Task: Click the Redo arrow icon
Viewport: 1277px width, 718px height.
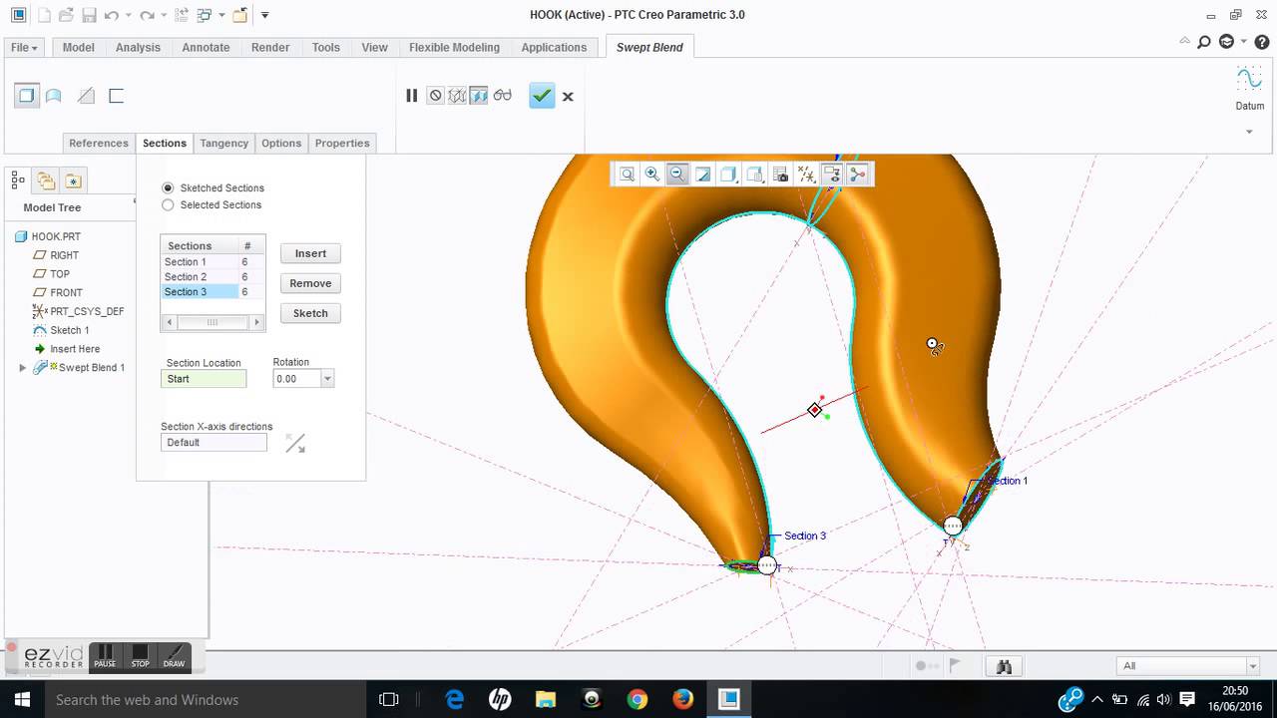Action: coord(147,15)
